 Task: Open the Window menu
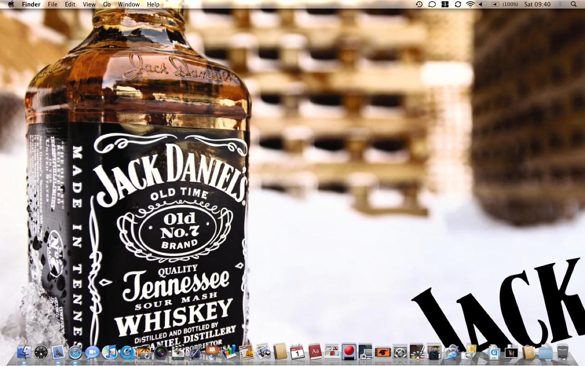click(x=129, y=4)
